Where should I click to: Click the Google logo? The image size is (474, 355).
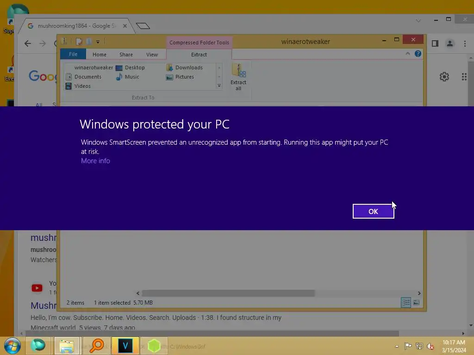(x=42, y=76)
